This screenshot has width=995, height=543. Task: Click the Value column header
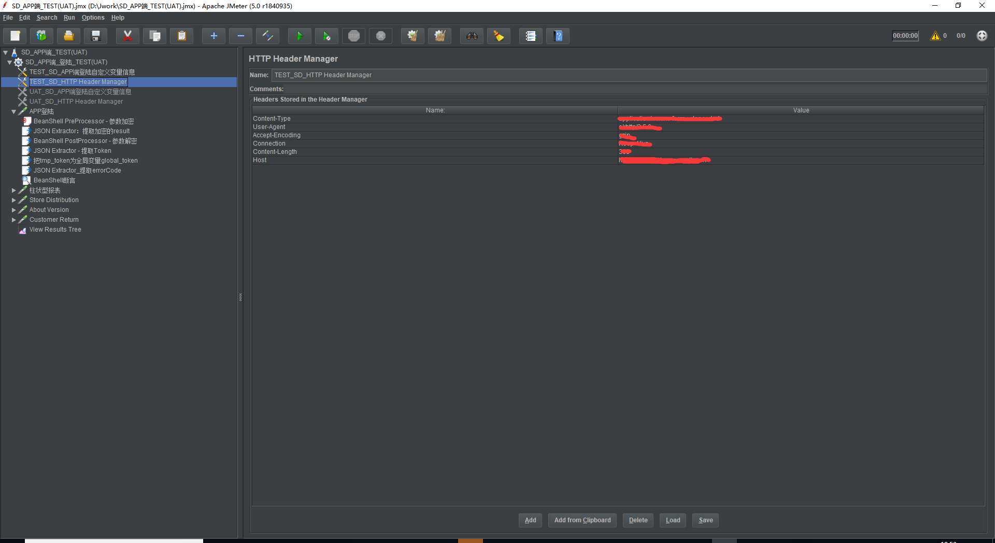(801, 110)
